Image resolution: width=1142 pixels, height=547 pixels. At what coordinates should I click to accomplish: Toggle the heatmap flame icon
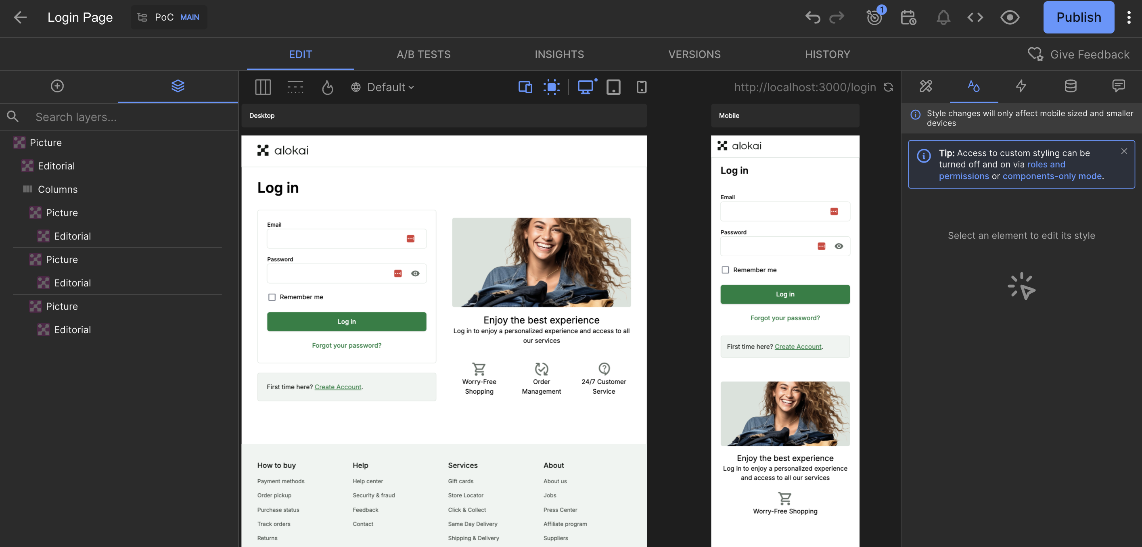pyautogui.click(x=328, y=87)
